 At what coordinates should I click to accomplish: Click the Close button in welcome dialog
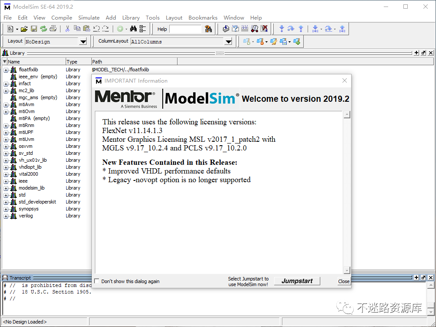point(344,281)
